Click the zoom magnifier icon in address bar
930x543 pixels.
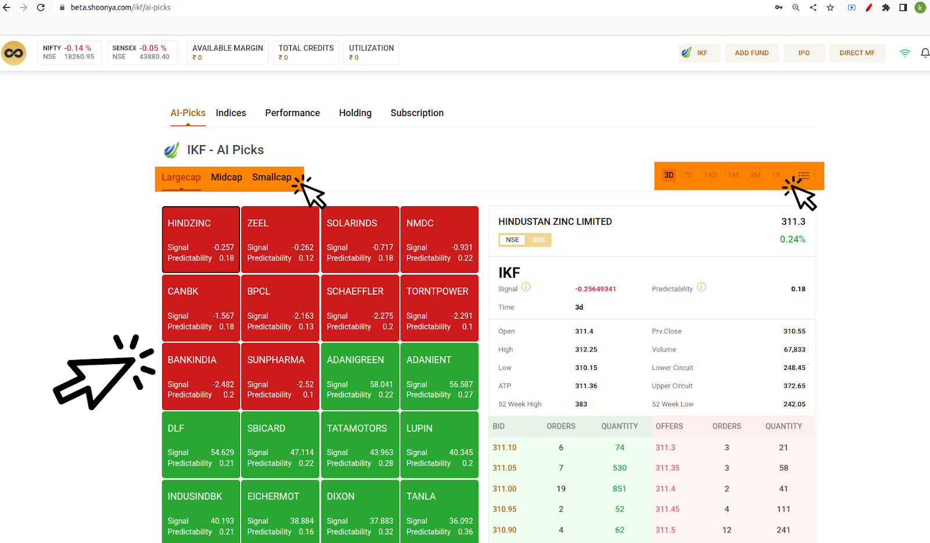click(x=796, y=8)
